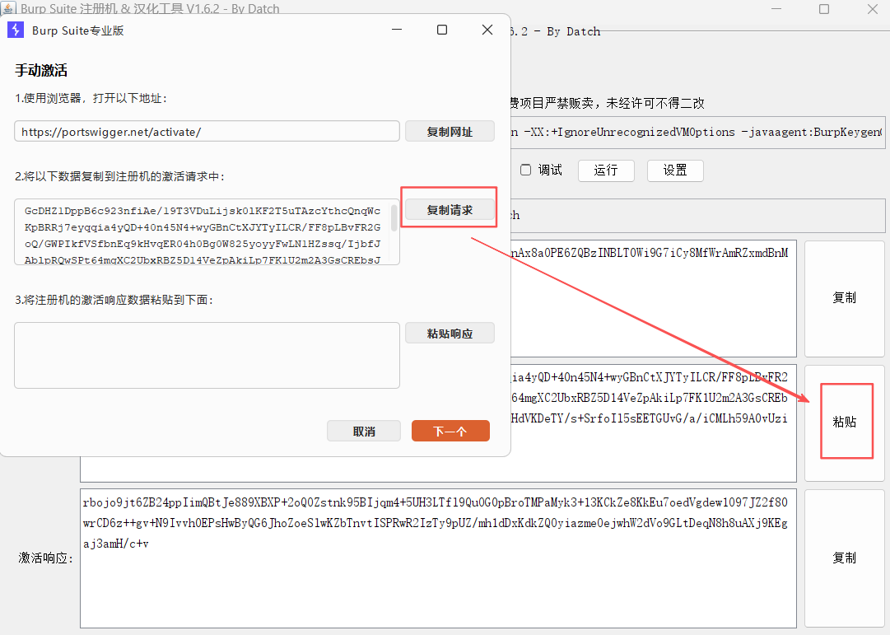Click the 粘贴响应 button
The image size is (890, 635).
(x=450, y=334)
